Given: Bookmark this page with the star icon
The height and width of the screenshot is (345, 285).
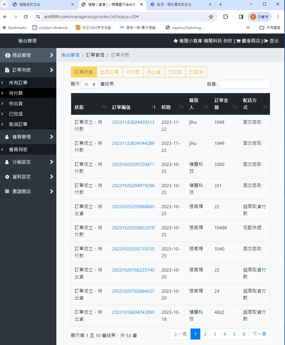Looking at the screenshot, I should [211, 17].
